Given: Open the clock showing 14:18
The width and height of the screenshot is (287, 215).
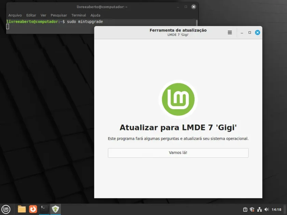Looking at the screenshot, I should click(276, 210).
